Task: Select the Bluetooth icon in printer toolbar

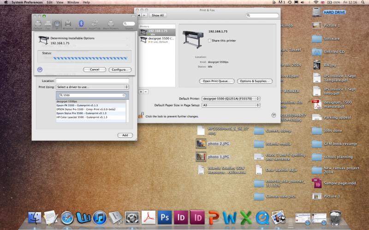Action: 81,23
